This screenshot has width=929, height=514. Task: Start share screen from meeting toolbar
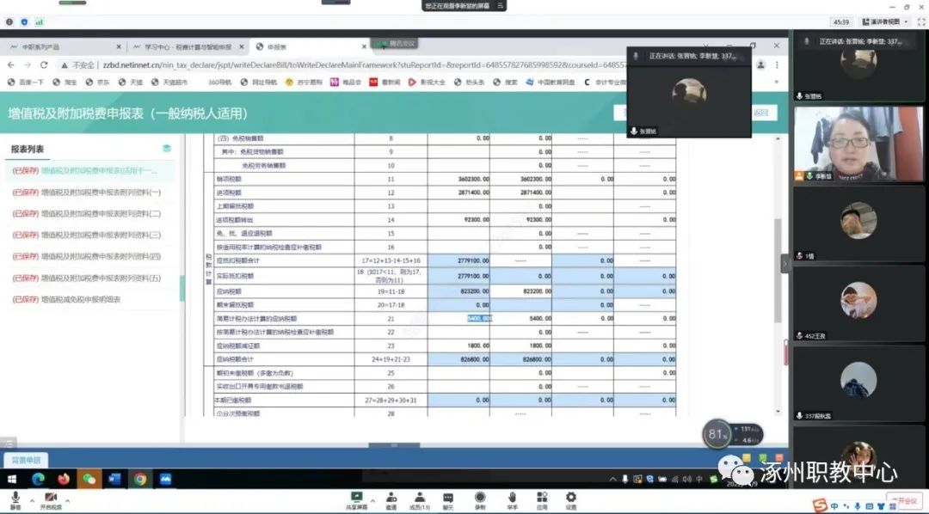coord(357,499)
